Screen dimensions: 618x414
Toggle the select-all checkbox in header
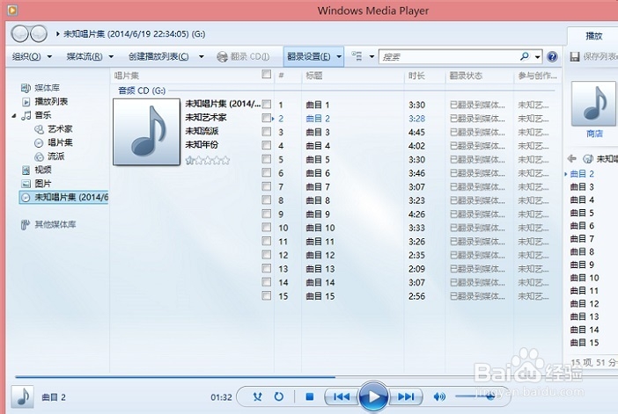(267, 74)
